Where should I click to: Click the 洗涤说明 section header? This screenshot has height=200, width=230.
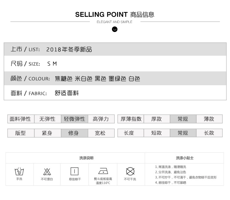[86, 158]
